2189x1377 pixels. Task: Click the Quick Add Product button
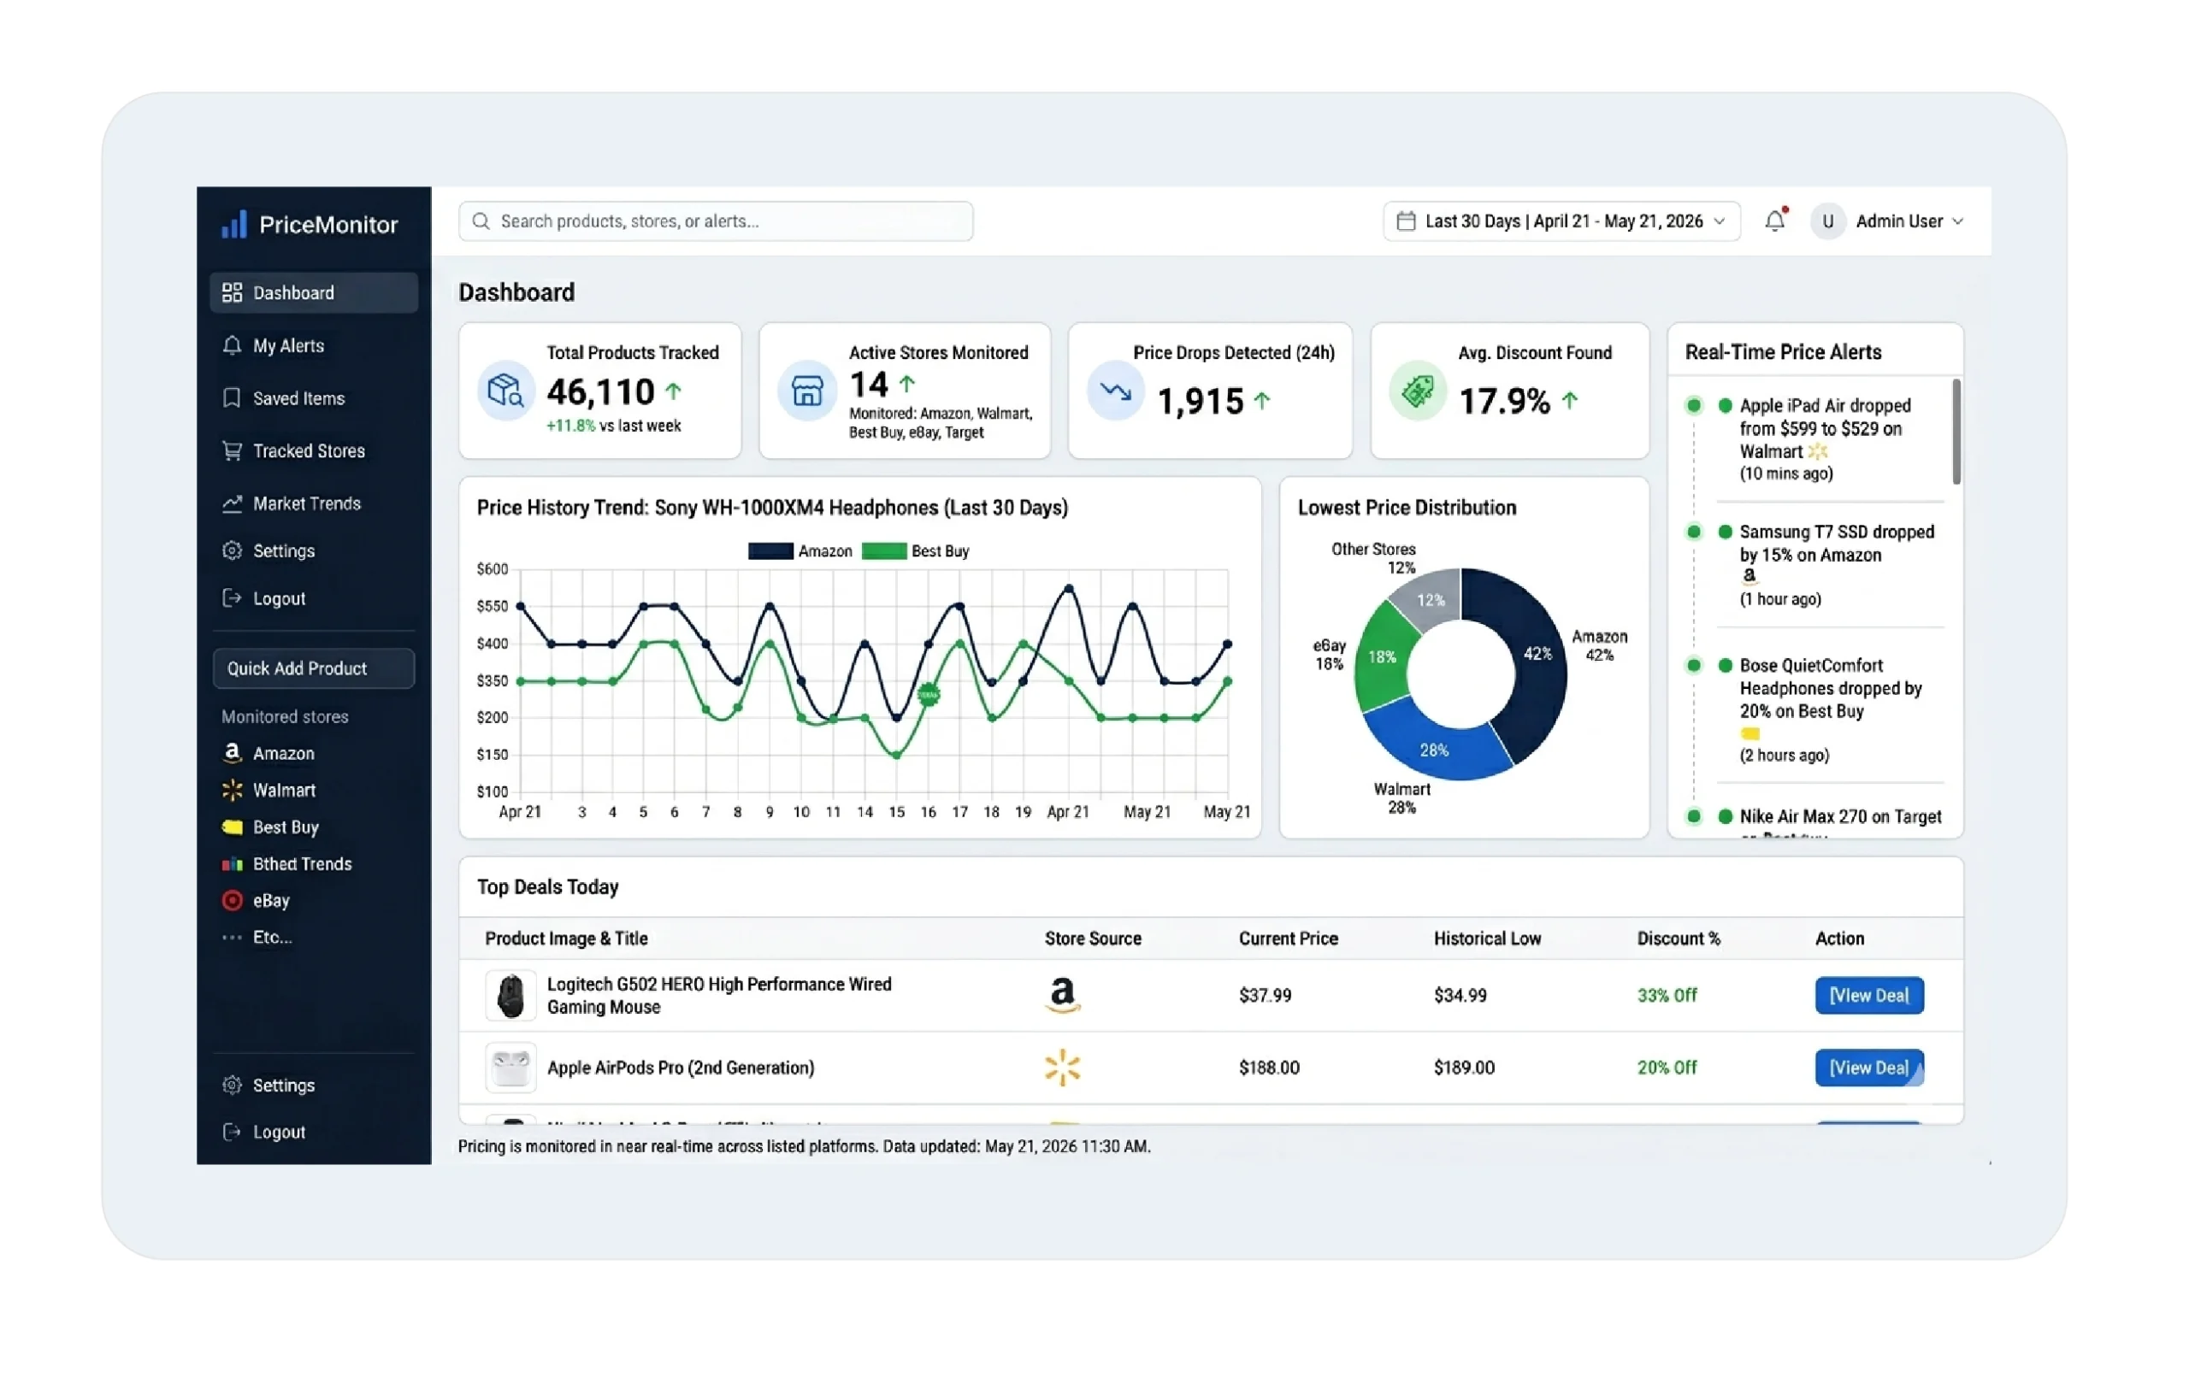click(314, 668)
